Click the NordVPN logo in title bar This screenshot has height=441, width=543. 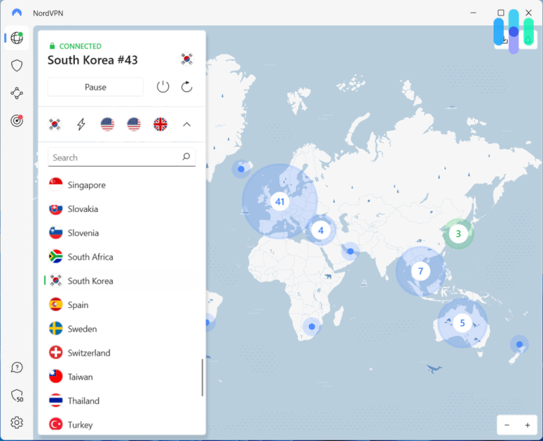(17, 13)
